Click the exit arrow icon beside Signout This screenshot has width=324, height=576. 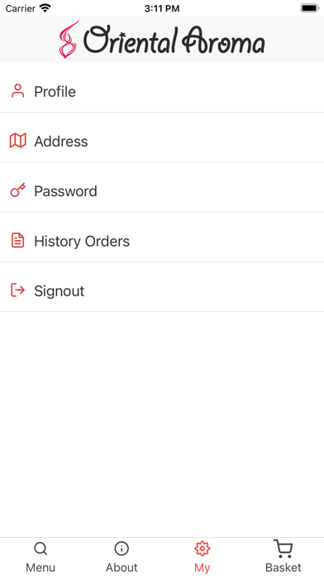pyautogui.click(x=17, y=290)
